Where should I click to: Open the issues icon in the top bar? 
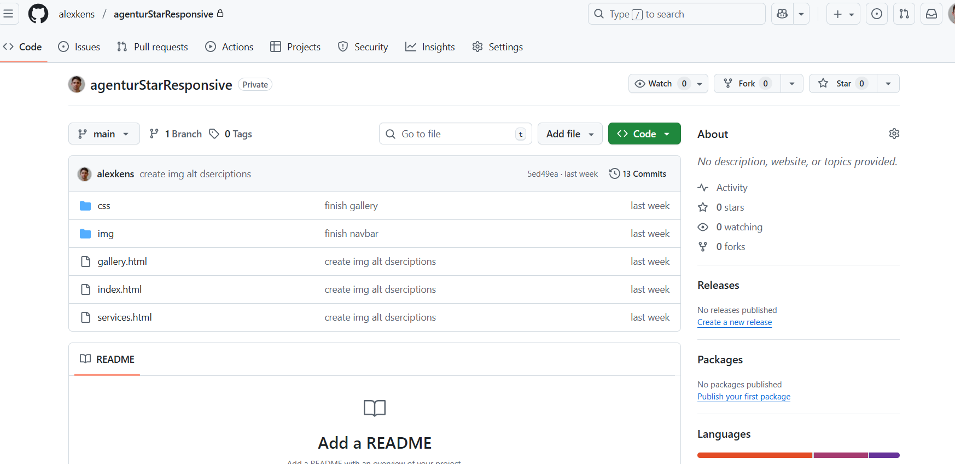tap(876, 14)
